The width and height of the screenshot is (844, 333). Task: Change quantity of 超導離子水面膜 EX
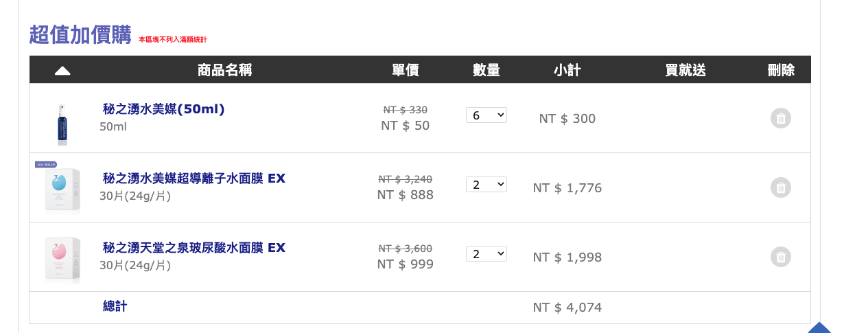click(x=486, y=185)
